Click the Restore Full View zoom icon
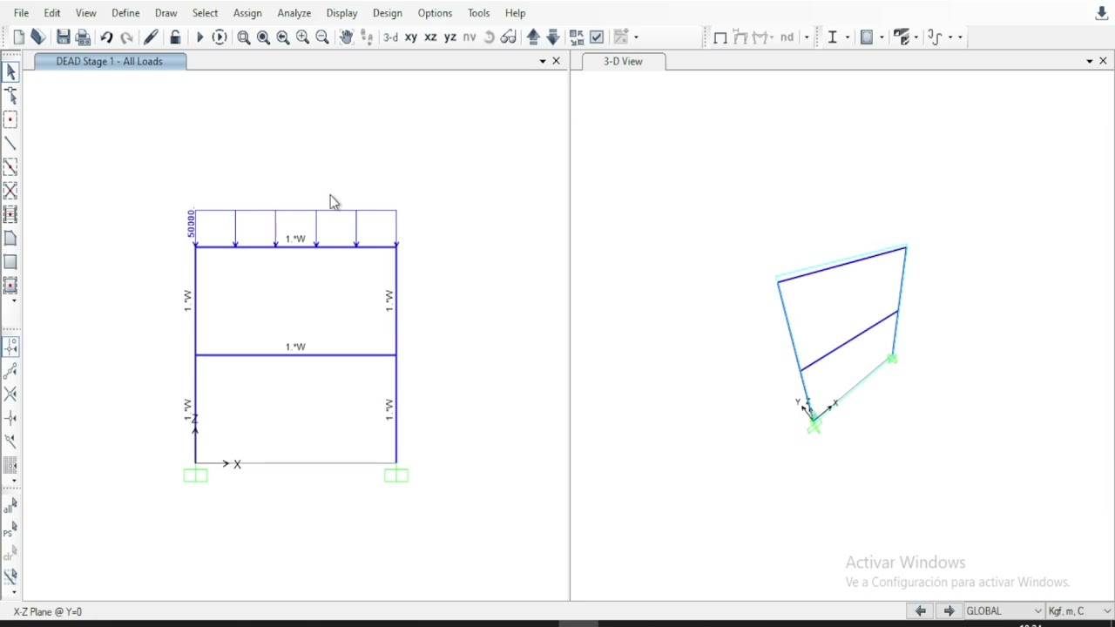Image resolution: width=1115 pixels, height=627 pixels. tap(263, 37)
